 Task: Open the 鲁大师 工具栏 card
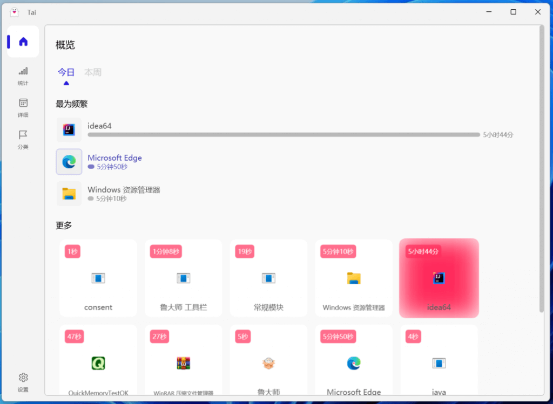[184, 278]
